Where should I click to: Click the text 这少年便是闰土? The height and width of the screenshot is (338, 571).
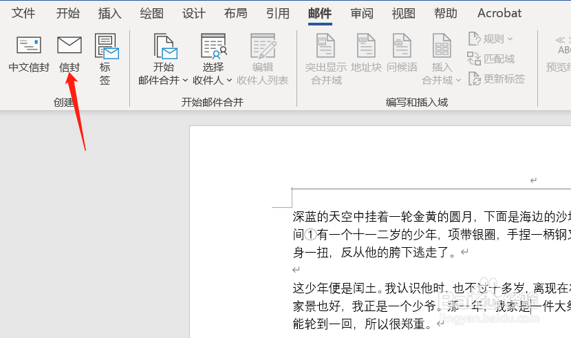point(334,288)
